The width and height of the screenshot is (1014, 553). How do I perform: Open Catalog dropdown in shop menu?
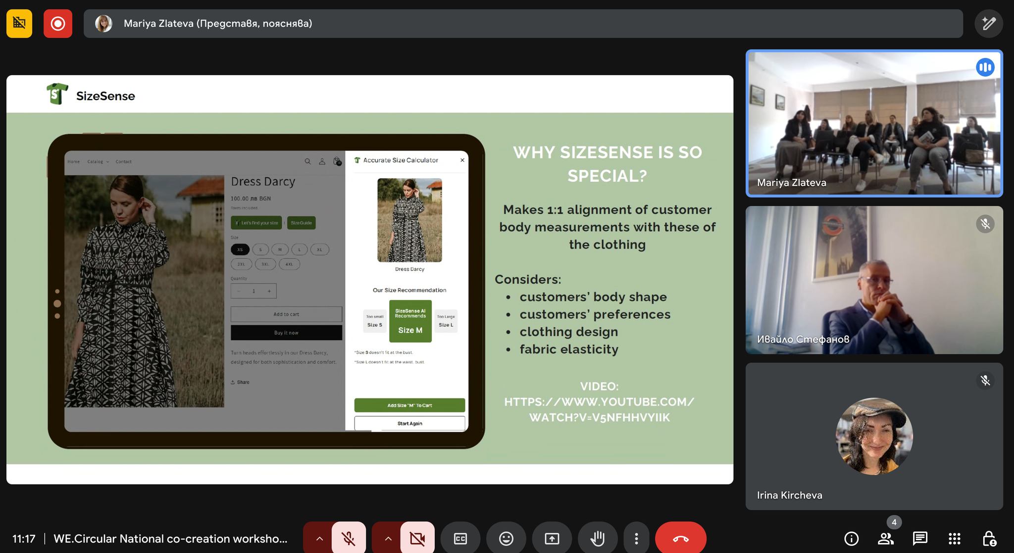pyautogui.click(x=98, y=161)
